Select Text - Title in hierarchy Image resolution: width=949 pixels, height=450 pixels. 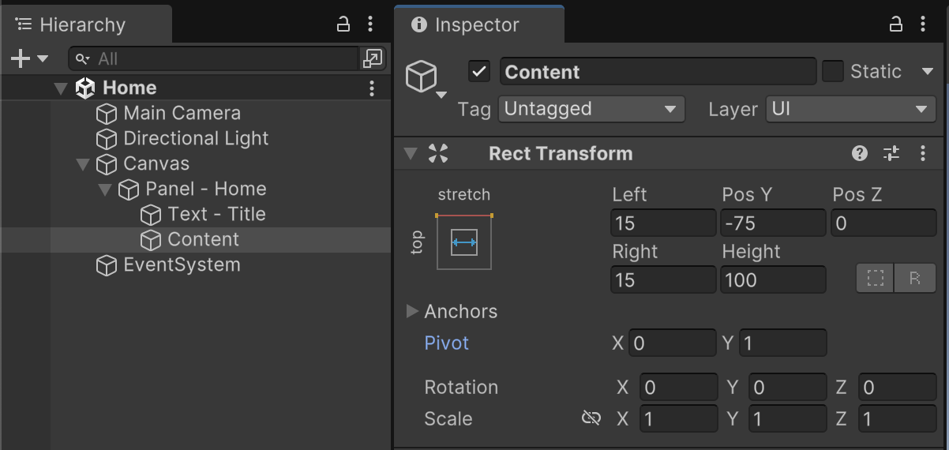(x=216, y=214)
